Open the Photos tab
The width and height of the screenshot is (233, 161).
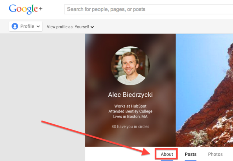pyautogui.click(x=215, y=154)
